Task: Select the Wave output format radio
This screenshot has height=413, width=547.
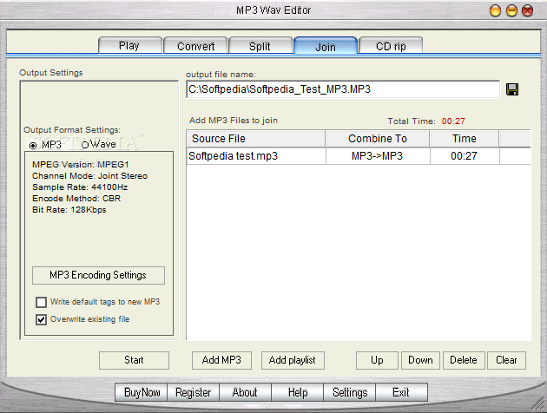Action: (85, 145)
